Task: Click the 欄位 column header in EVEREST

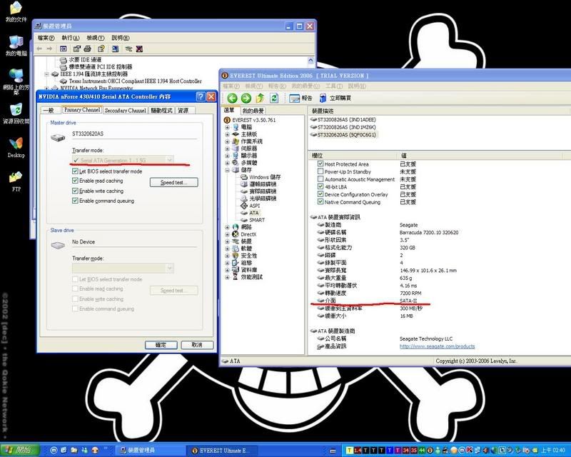Action: (x=352, y=156)
